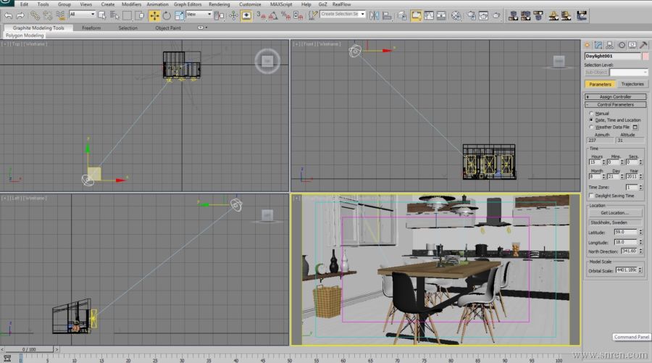Open the View reference coordinate dropdown
The width and height of the screenshot is (652, 363).
199,14
